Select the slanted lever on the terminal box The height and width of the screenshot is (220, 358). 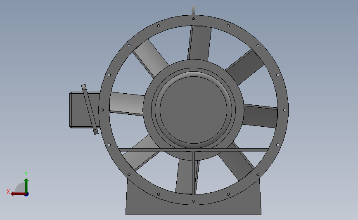90,109
